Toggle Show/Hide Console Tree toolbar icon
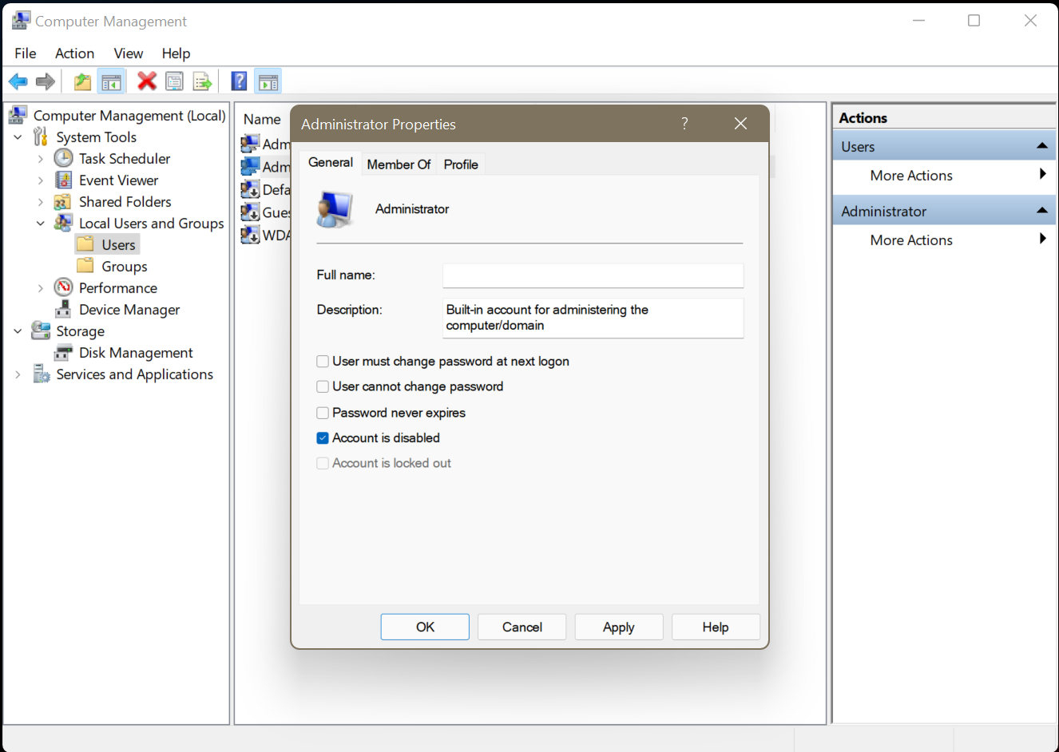The image size is (1059, 752). (x=111, y=81)
